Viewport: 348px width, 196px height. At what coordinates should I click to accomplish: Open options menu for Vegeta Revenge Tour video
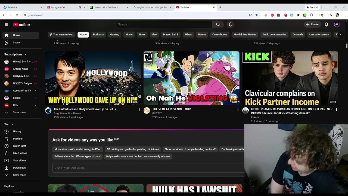[238, 109]
